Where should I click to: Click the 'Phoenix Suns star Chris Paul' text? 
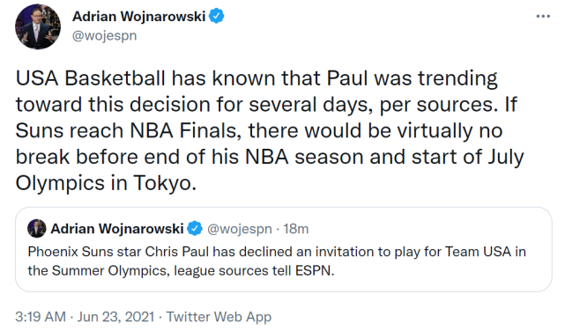pos(118,252)
